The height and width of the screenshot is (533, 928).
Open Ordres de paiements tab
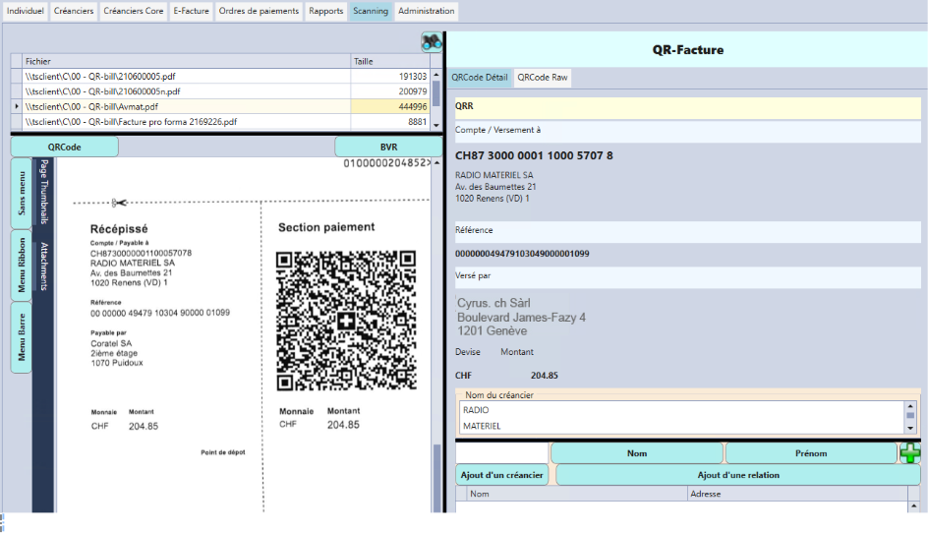point(259,11)
